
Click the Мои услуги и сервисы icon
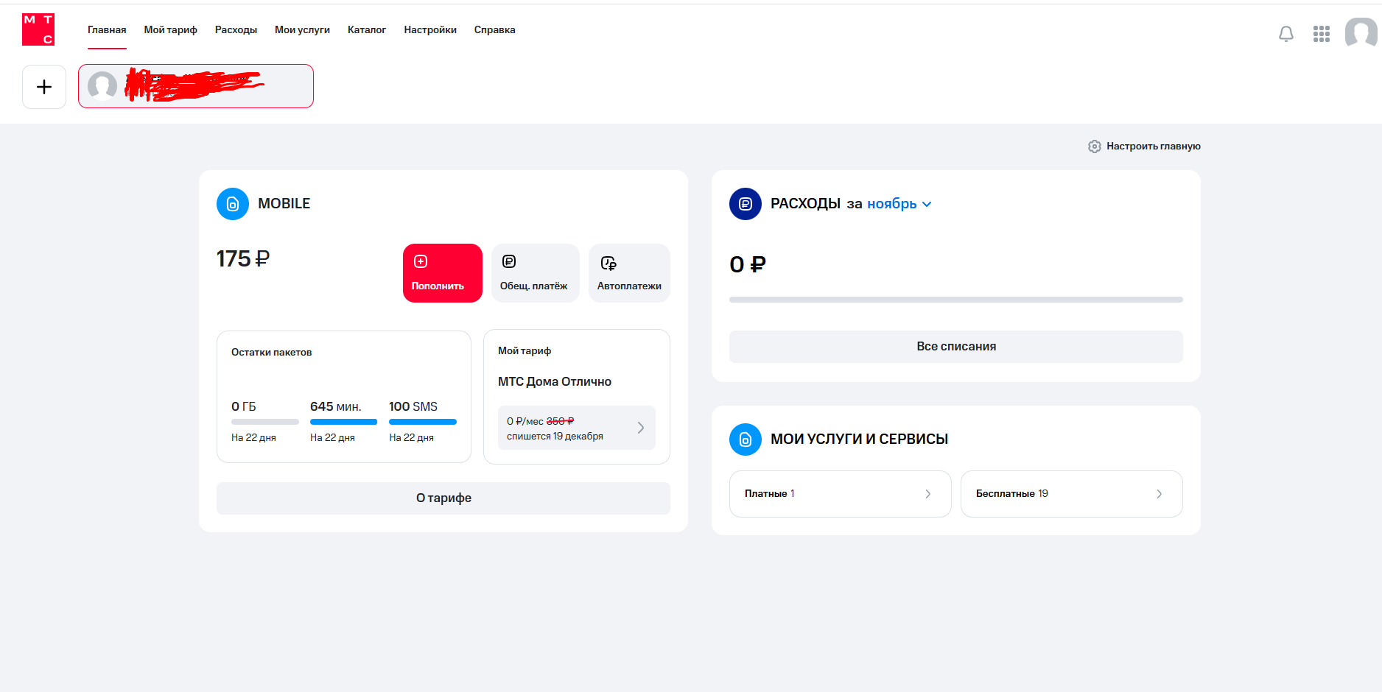click(745, 439)
